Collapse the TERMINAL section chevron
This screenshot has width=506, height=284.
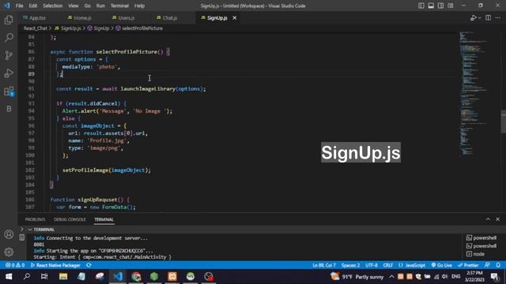click(x=30, y=230)
